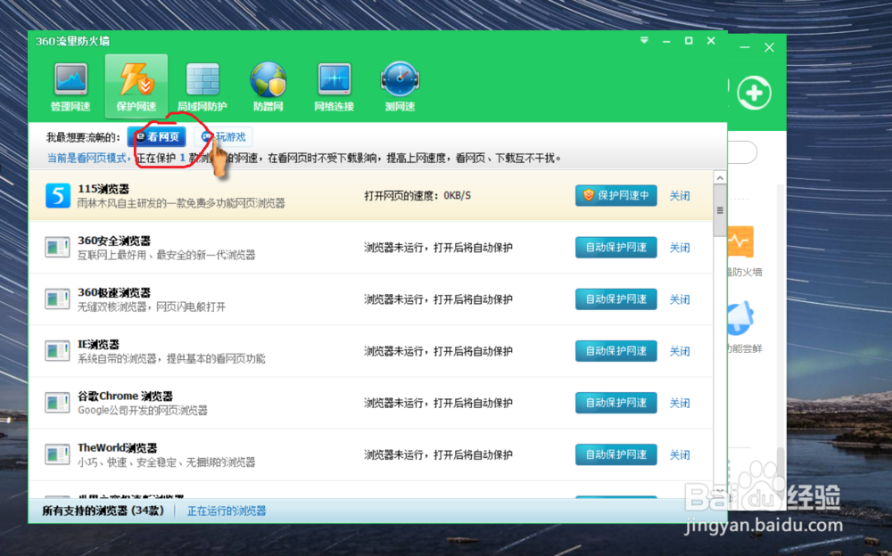Click the 谷歌Chrome浏览器 row icon
892x556 pixels.
point(57,403)
